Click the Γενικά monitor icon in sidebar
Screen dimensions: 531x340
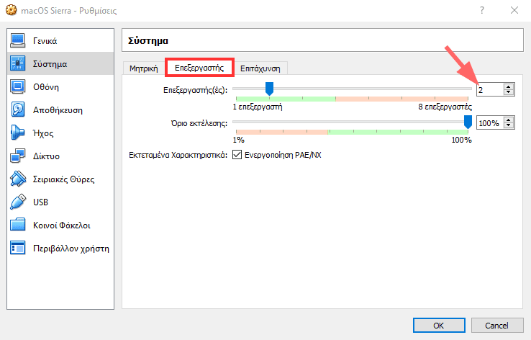coord(17,40)
